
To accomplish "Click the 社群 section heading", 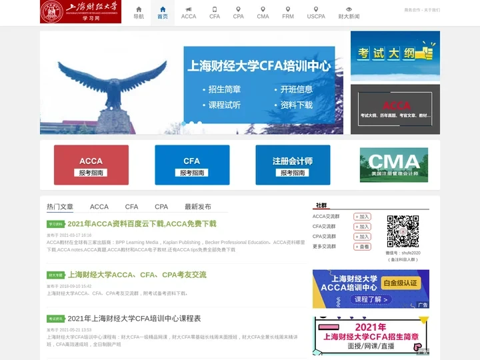I will 321,205.
